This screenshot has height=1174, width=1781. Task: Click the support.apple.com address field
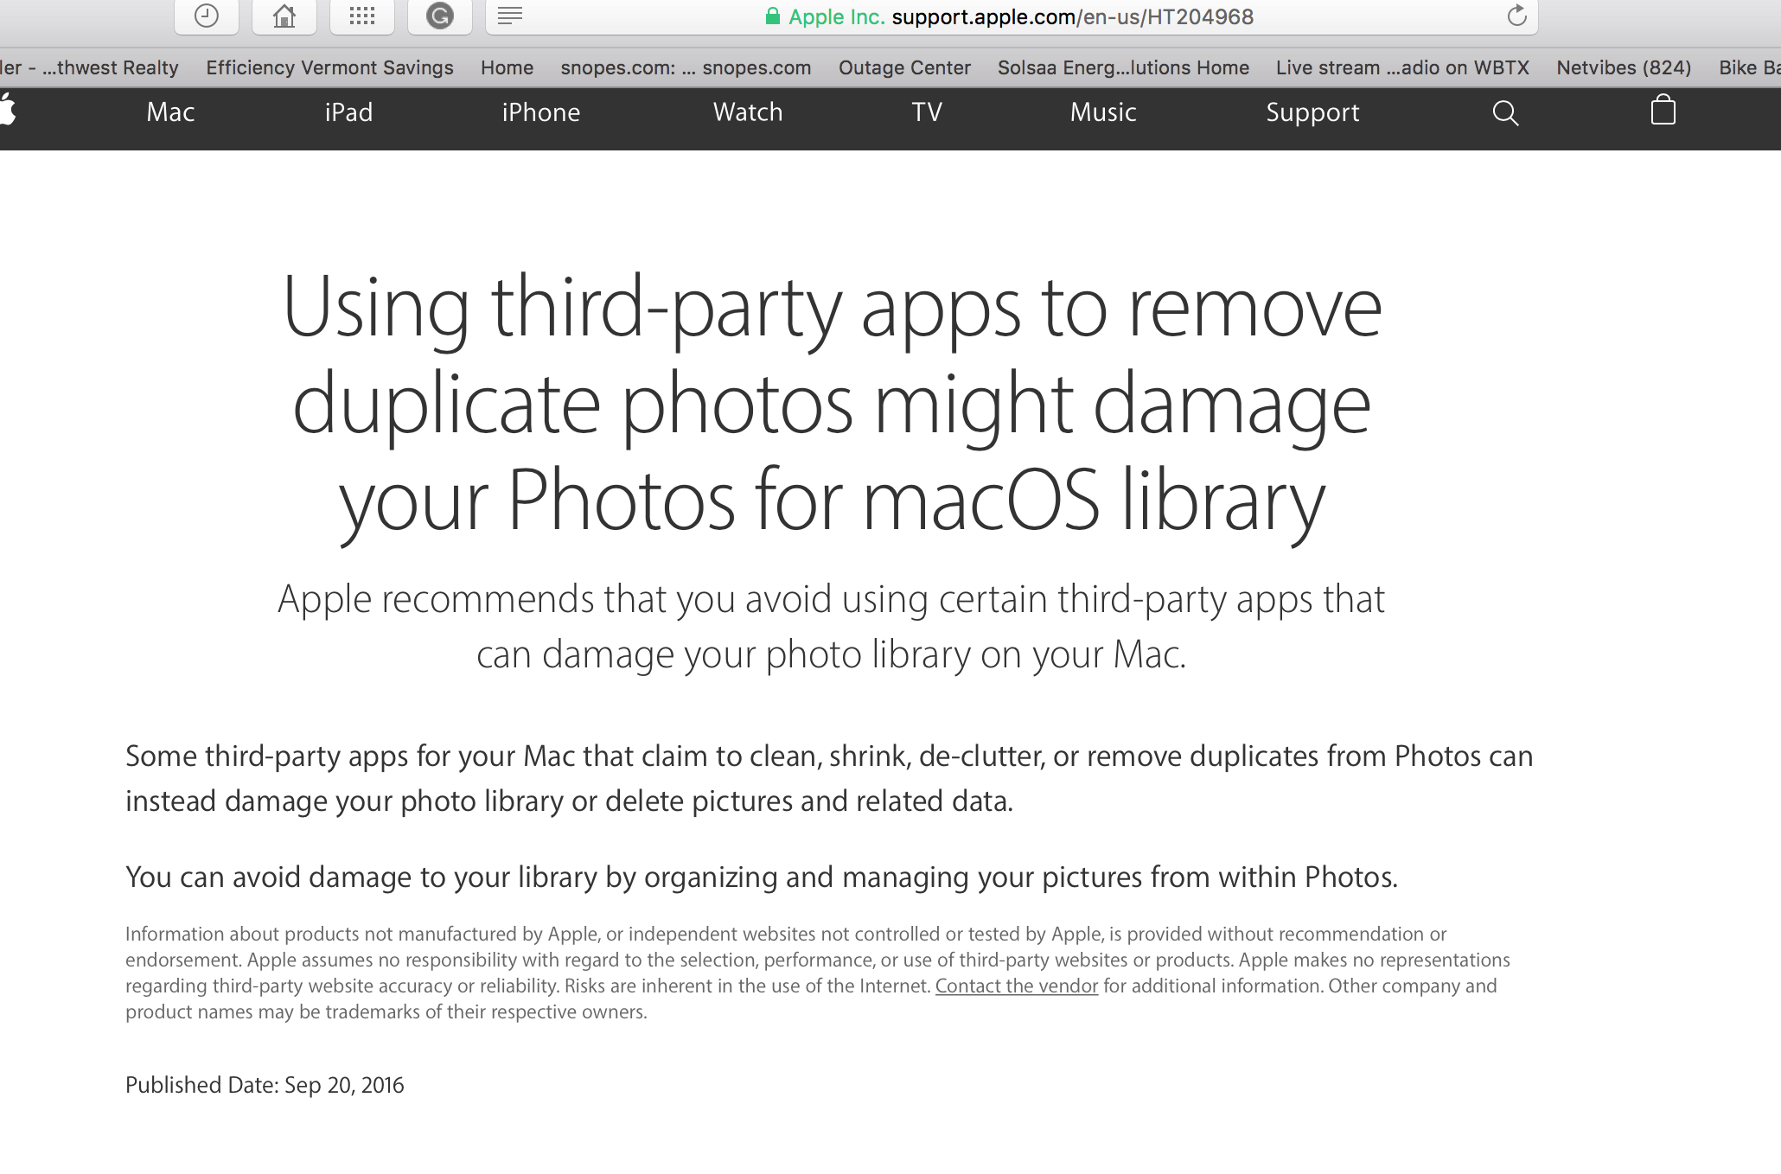[1072, 16]
